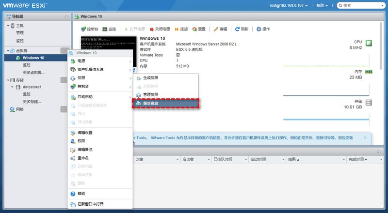This screenshot has width=388, height=213.
Task: Click the 帮助 question mark icon in context menu
Action: (73, 194)
